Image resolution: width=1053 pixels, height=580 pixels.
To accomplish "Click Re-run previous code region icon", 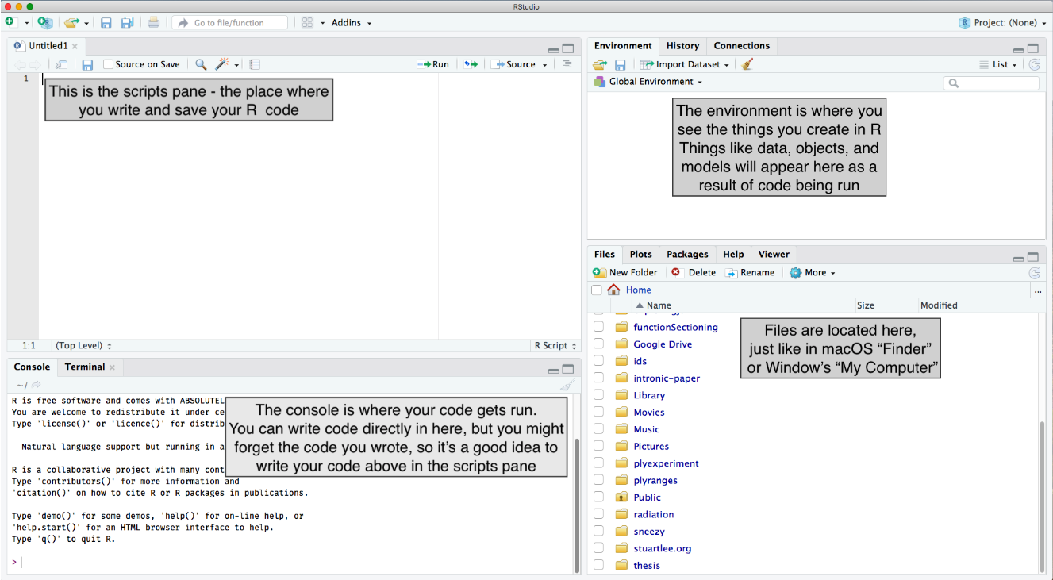I will click(x=471, y=64).
